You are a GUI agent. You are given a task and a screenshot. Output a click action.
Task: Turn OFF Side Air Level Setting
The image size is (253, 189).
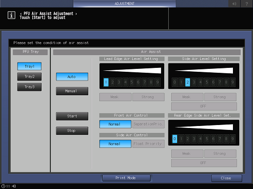[x=204, y=106]
